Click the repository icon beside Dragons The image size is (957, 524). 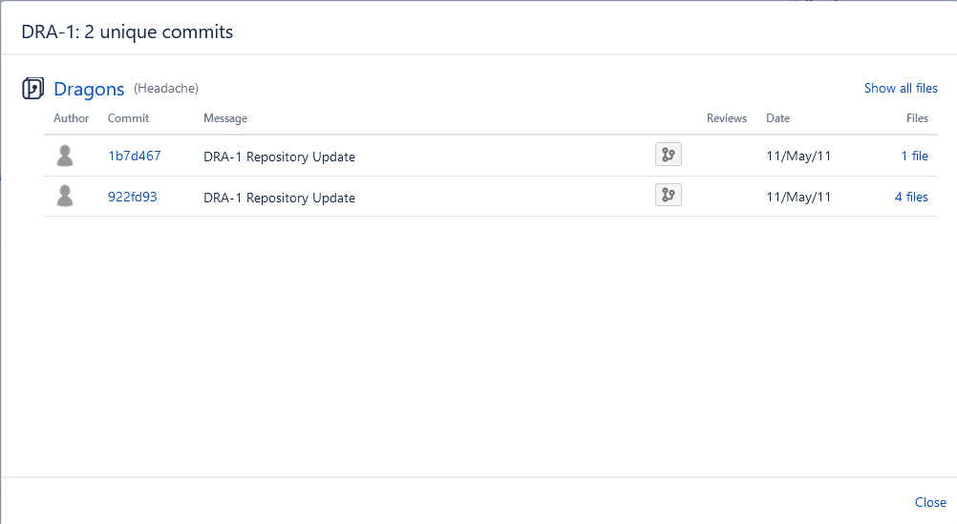coord(32,89)
